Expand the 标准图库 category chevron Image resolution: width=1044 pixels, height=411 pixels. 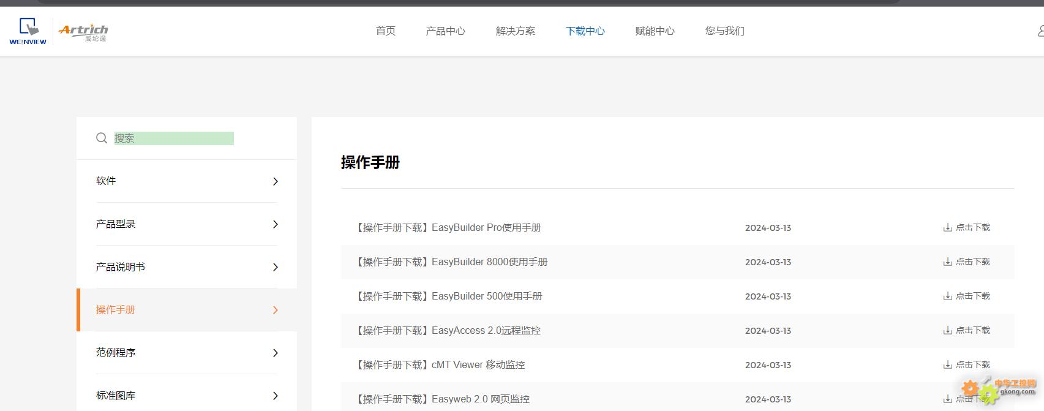point(275,396)
